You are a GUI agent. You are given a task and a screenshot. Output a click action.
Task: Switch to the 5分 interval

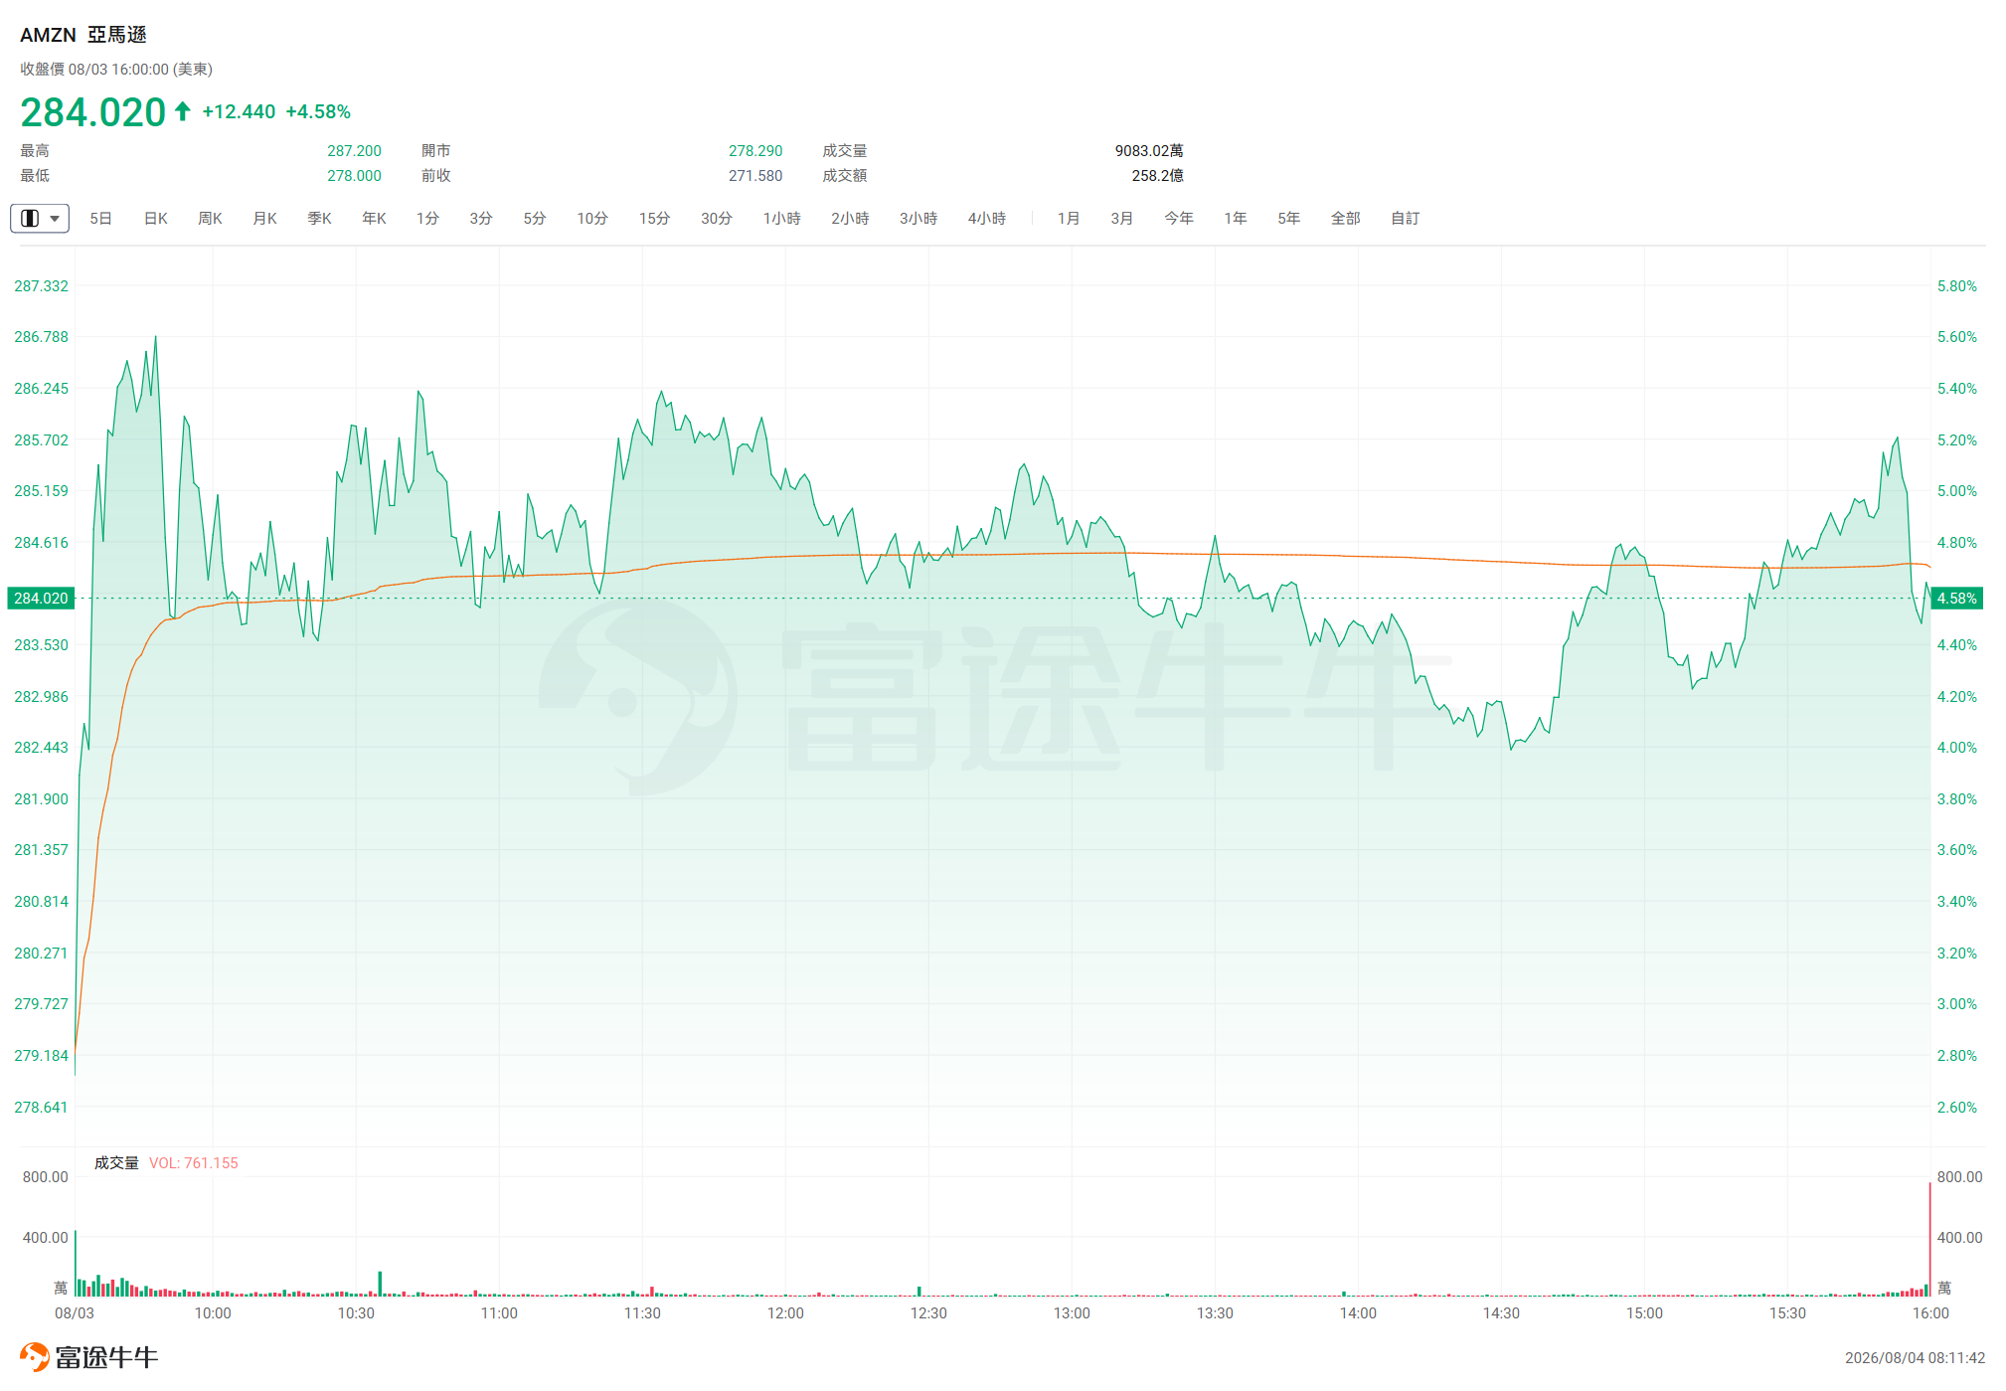tap(535, 218)
